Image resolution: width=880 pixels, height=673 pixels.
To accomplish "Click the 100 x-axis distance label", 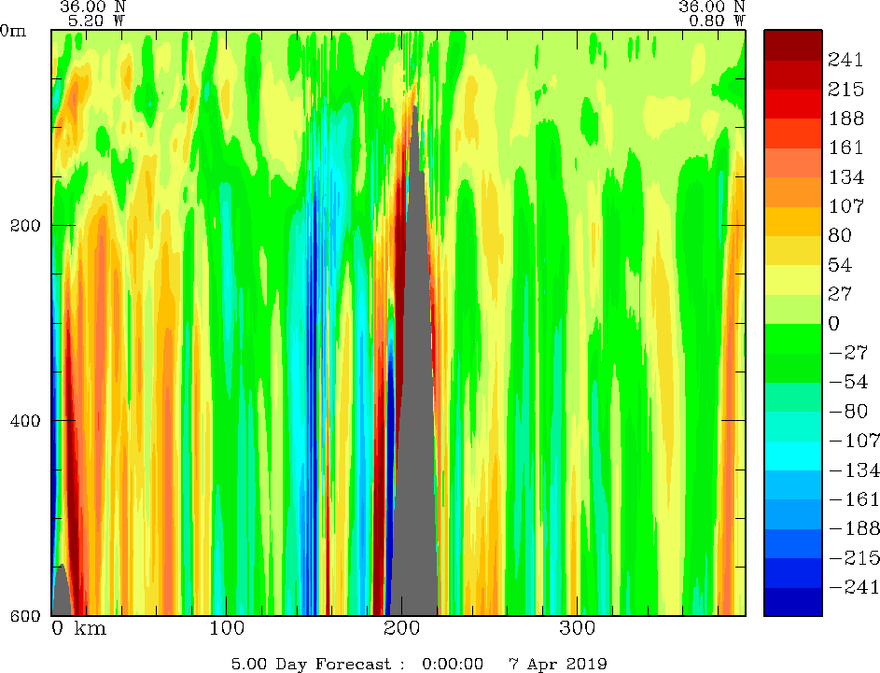I will point(227,627).
